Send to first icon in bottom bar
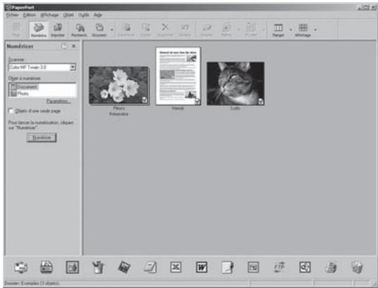Screen dimensions: 378x288 tap(20, 268)
